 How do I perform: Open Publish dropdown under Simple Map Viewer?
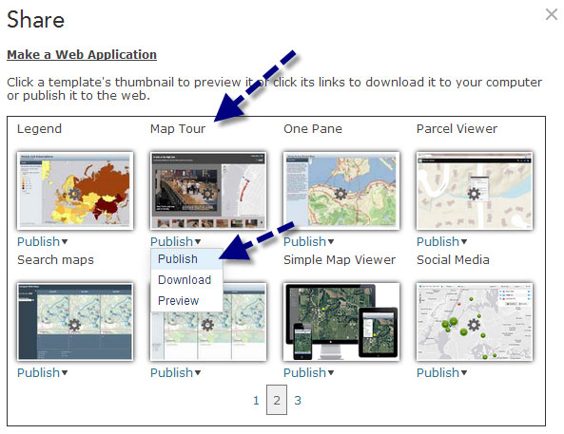point(308,373)
